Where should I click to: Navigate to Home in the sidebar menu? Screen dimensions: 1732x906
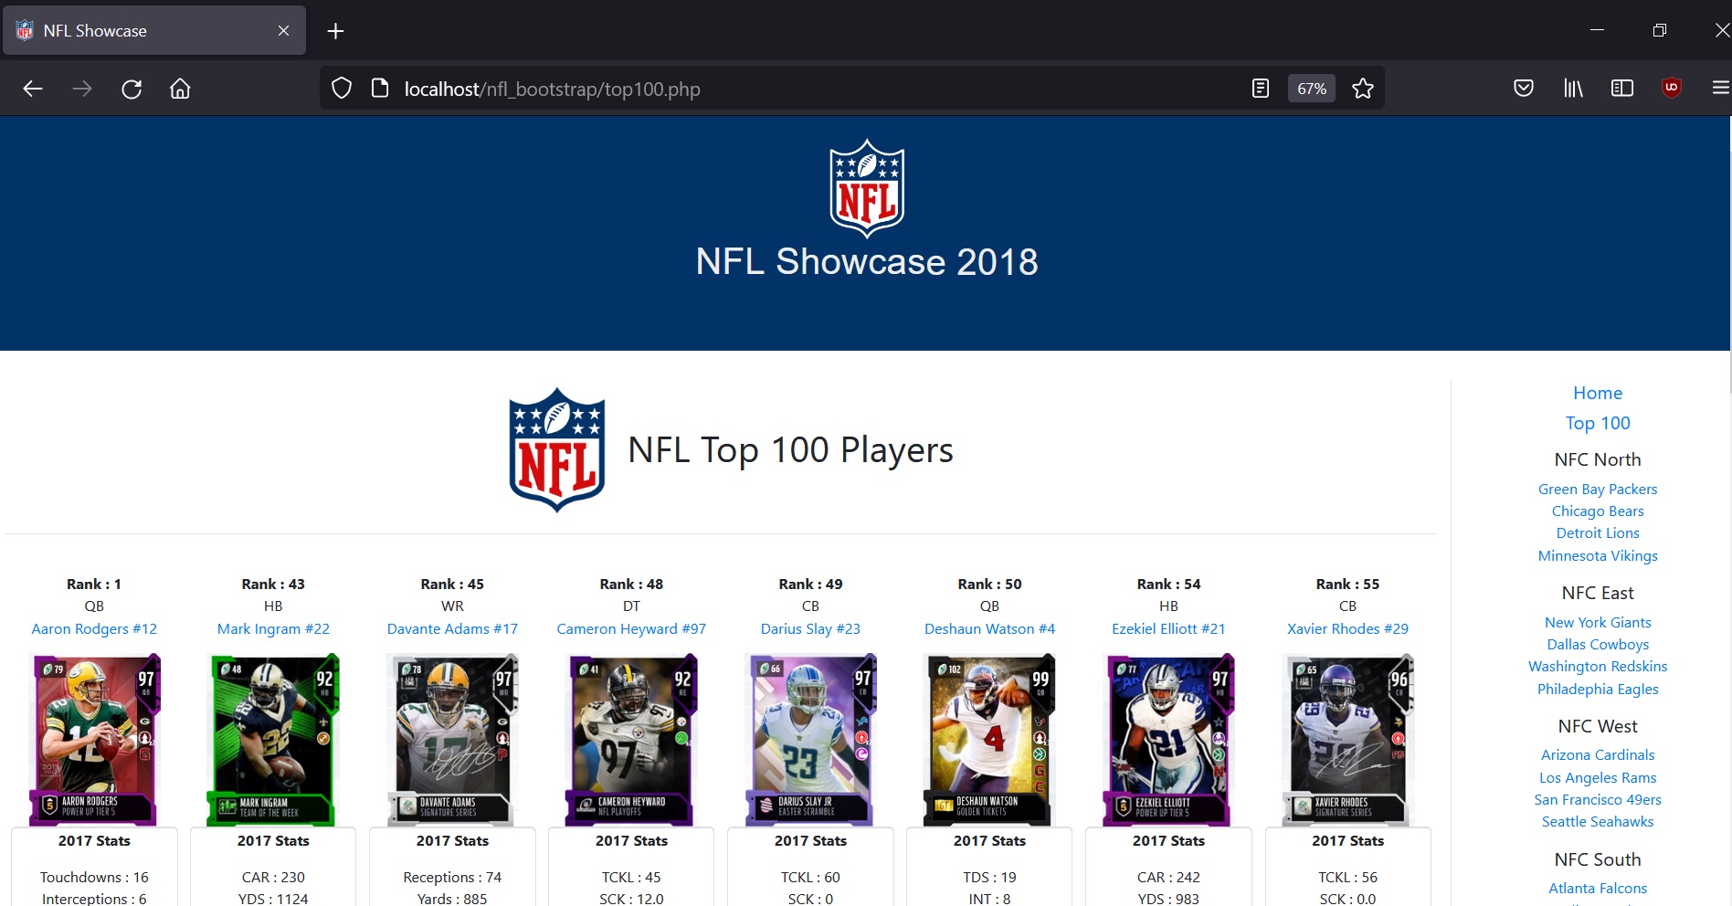tap(1597, 393)
